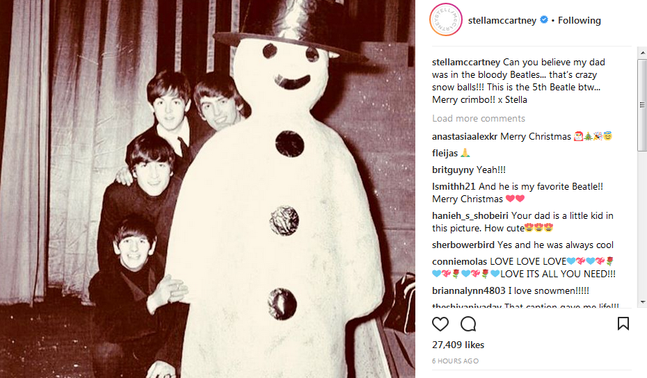The height and width of the screenshot is (378, 647).
Task: Open stellamccartney username in header
Action: coord(502,20)
